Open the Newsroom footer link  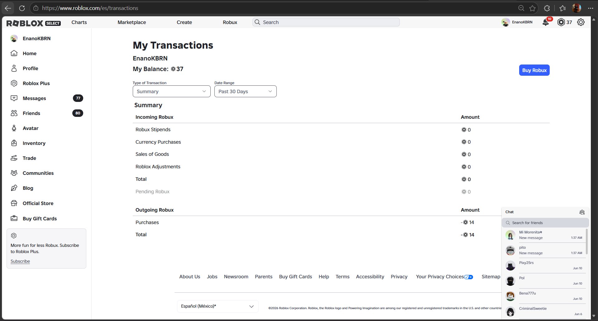[236, 276]
